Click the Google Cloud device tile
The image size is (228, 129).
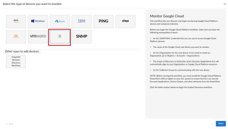[x=60, y=37]
